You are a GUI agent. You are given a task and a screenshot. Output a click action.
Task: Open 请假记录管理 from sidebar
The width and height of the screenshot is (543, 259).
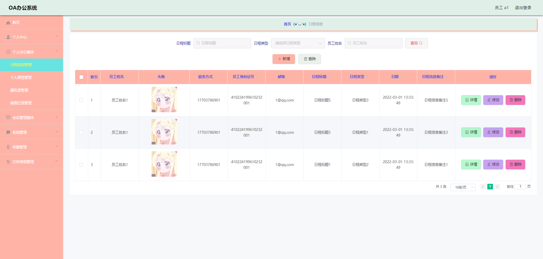[21, 103]
